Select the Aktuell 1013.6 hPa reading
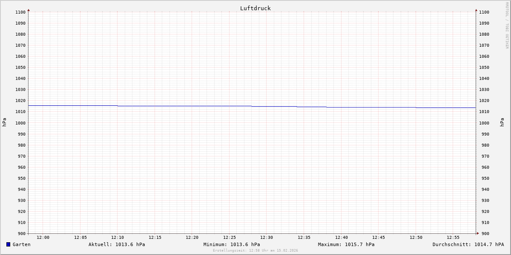This screenshot has width=511, height=255. [x=117, y=244]
